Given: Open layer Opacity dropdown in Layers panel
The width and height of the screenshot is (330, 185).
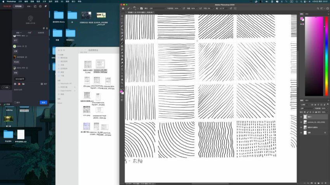Looking at the screenshot, I should tap(327, 108).
